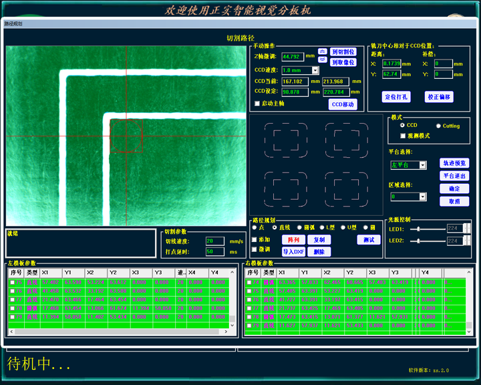Click the red crosshair circle in camera view
This screenshot has height=385, width=481.
(x=126, y=136)
